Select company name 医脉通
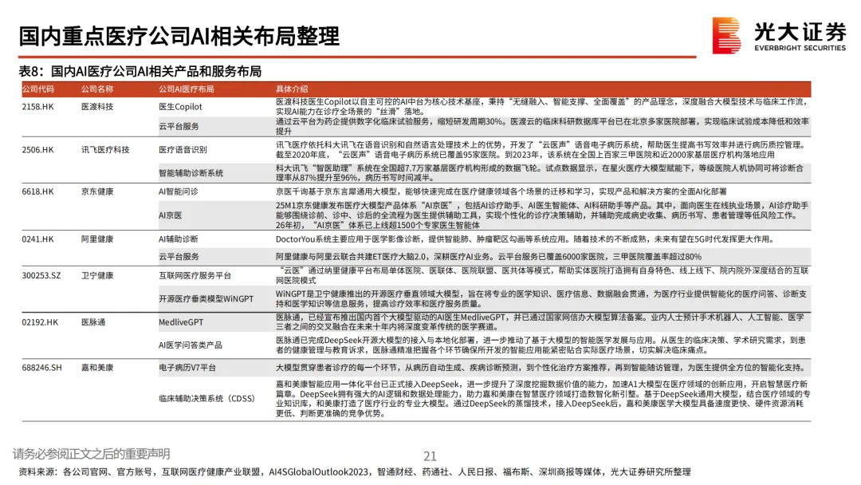Viewport: 861px width, 485px height. coord(93,322)
